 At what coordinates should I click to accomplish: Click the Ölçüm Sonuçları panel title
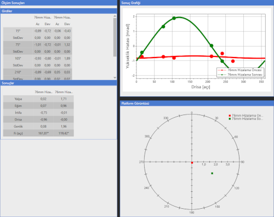click(13, 3)
